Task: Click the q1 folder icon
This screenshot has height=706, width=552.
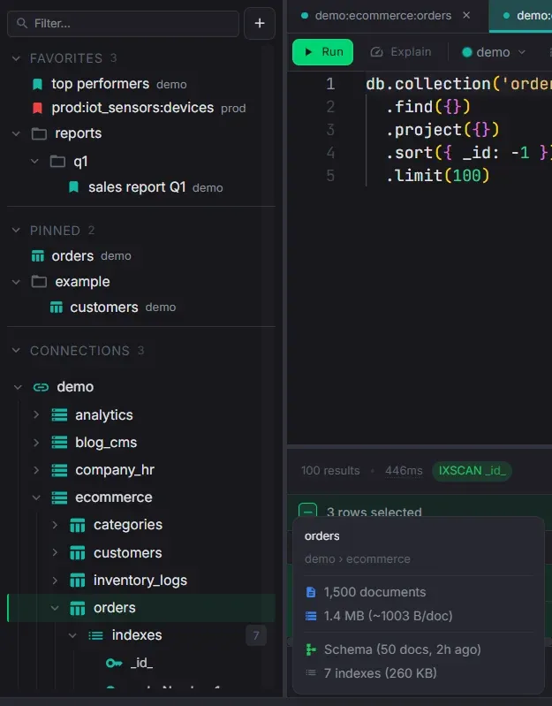Action: coord(57,161)
